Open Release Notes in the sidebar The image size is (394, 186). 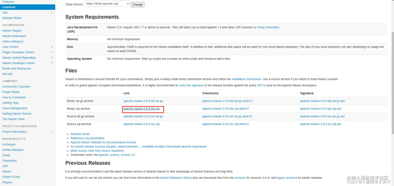click(x=12, y=18)
